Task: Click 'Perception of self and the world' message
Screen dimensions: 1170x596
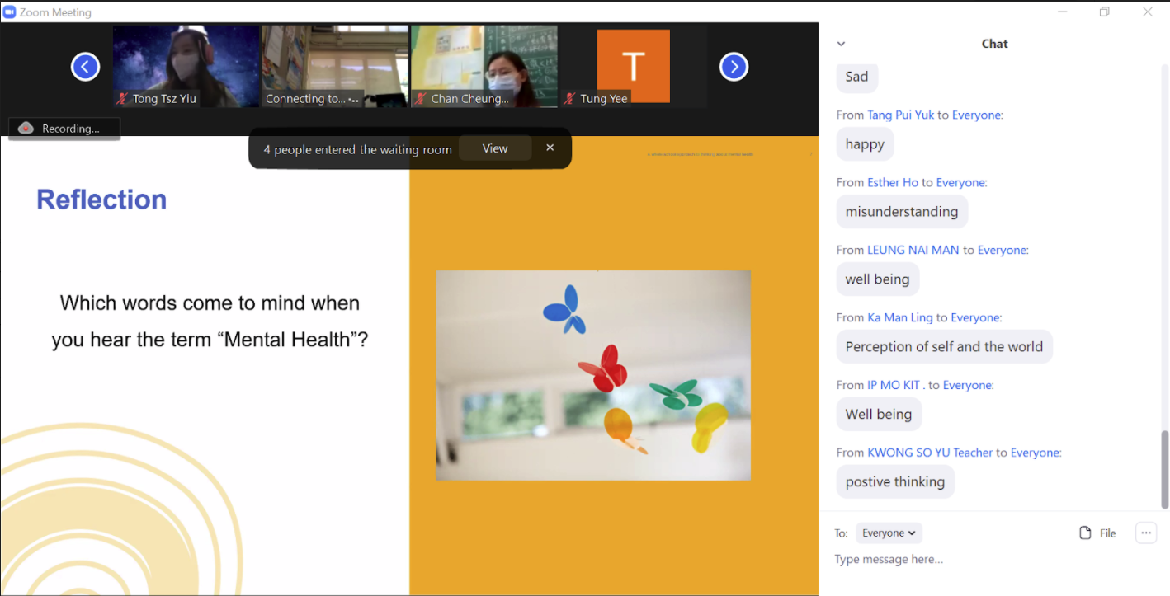Action: (x=945, y=347)
